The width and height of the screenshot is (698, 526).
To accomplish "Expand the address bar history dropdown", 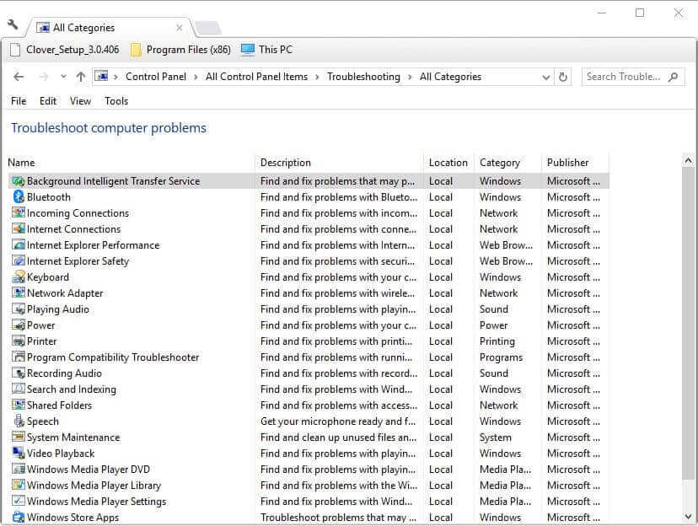I will (x=545, y=77).
